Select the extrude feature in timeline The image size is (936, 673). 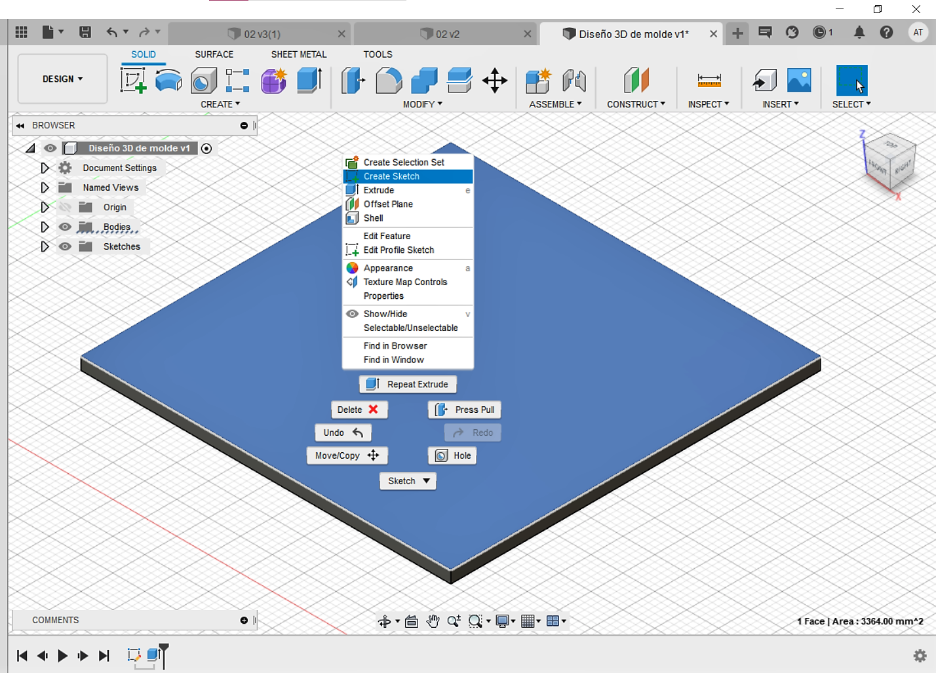tap(153, 655)
